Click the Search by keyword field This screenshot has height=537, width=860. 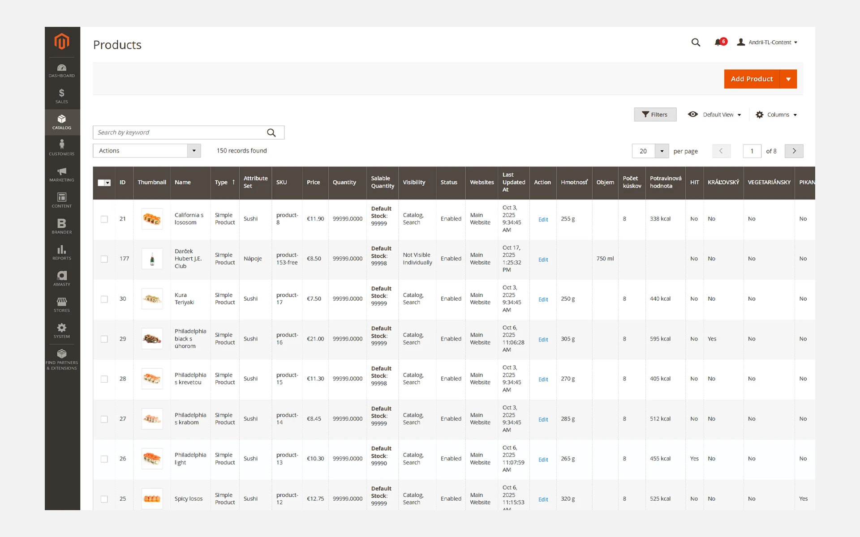(179, 132)
